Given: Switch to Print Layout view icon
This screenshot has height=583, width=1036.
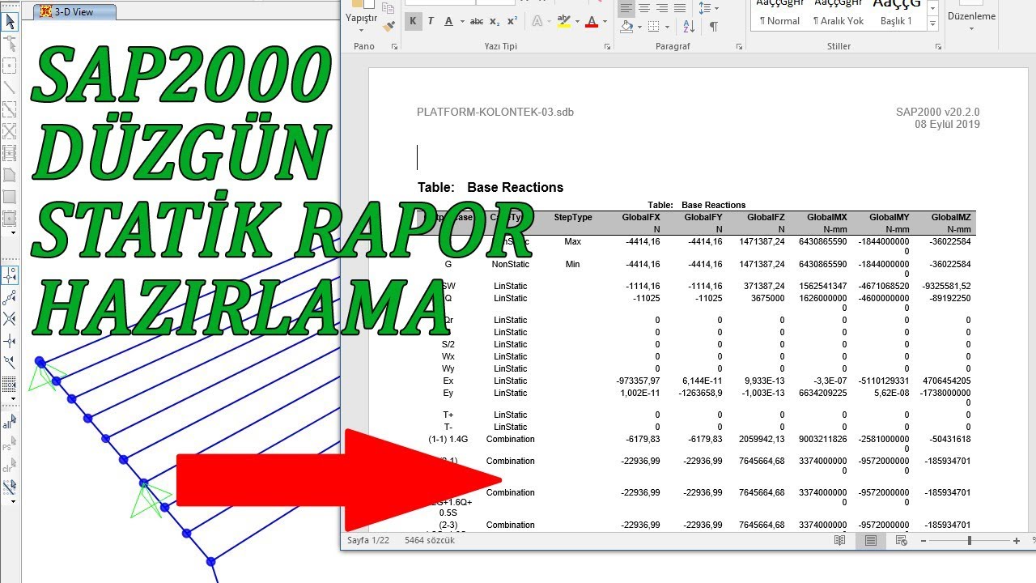Looking at the screenshot, I should point(870,540).
